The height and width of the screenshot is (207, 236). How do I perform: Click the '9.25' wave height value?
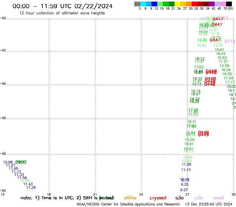tap(185, 185)
